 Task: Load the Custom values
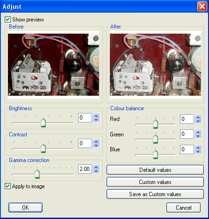tap(155, 182)
